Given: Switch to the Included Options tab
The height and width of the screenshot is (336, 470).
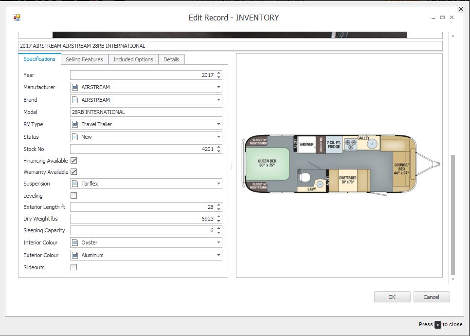Looking at the screenshot, I should click(x=133, y=59).
